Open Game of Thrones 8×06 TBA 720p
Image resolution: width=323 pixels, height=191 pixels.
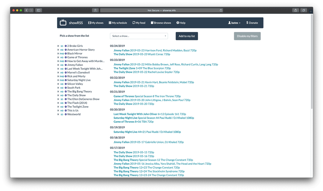pyautogui.click(x=133, y=122)
